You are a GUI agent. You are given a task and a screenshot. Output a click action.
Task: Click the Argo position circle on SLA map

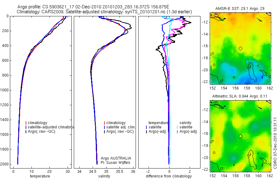pos(240,136)
